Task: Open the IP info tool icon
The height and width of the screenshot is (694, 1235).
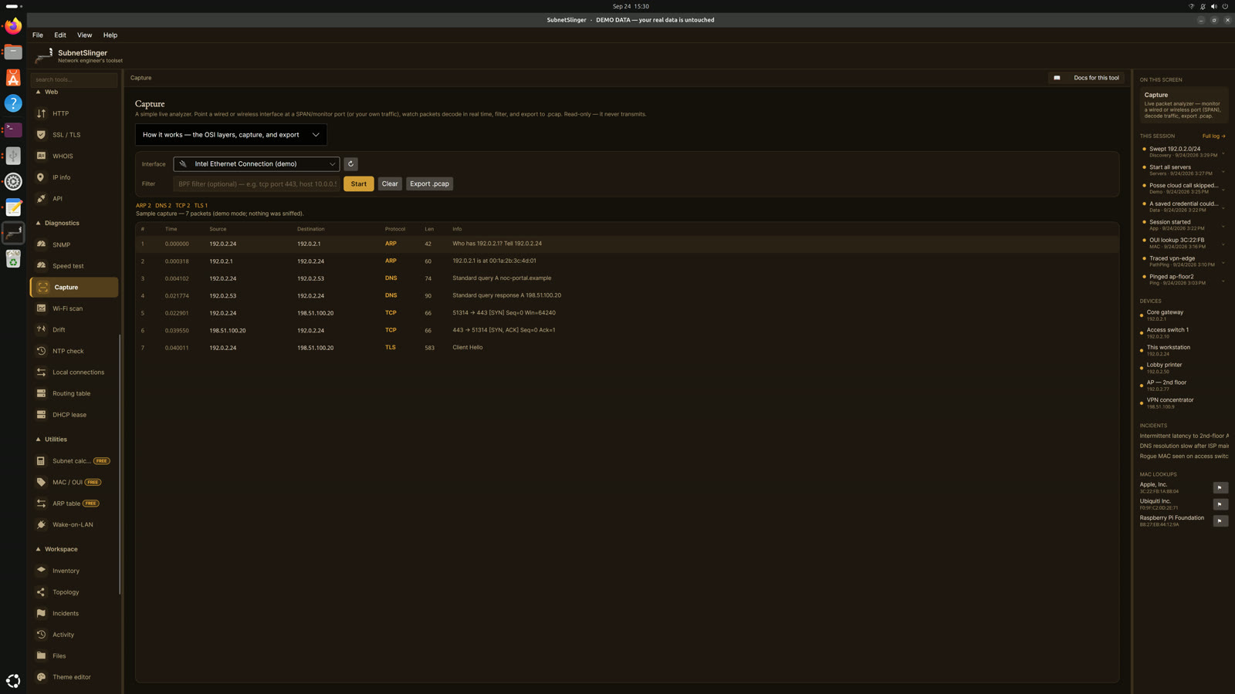Action: (41, 177)
